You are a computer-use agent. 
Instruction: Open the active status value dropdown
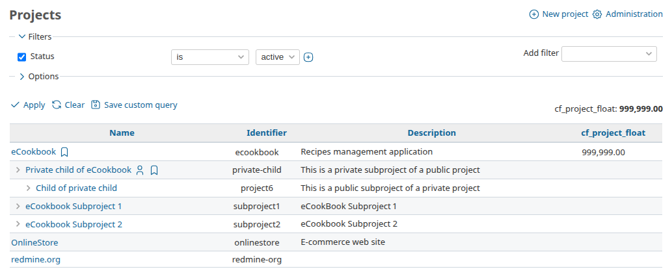click(x=278, y=57)
